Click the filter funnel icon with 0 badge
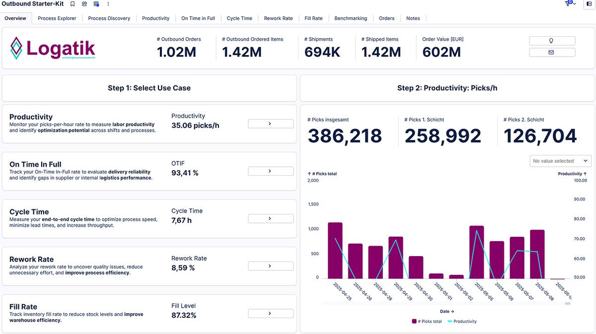The height and width of the screenshot is (334, 596). click(x=569, y=4)
